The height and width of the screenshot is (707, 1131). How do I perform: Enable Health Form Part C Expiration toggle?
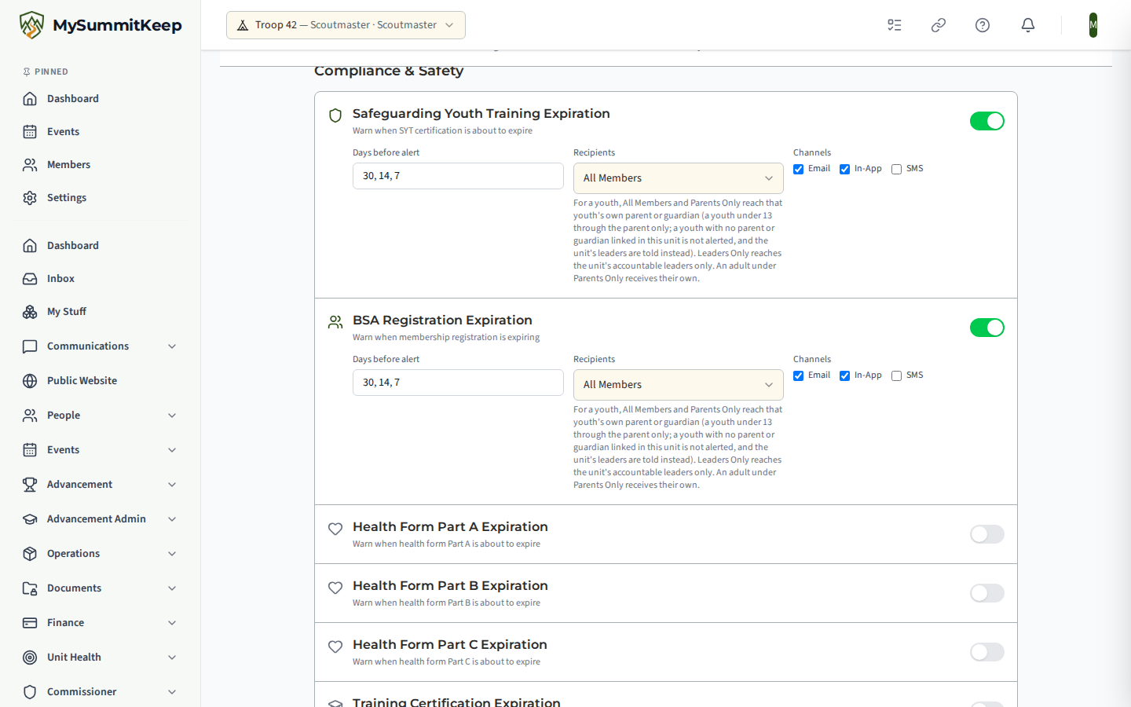(987, 652)
